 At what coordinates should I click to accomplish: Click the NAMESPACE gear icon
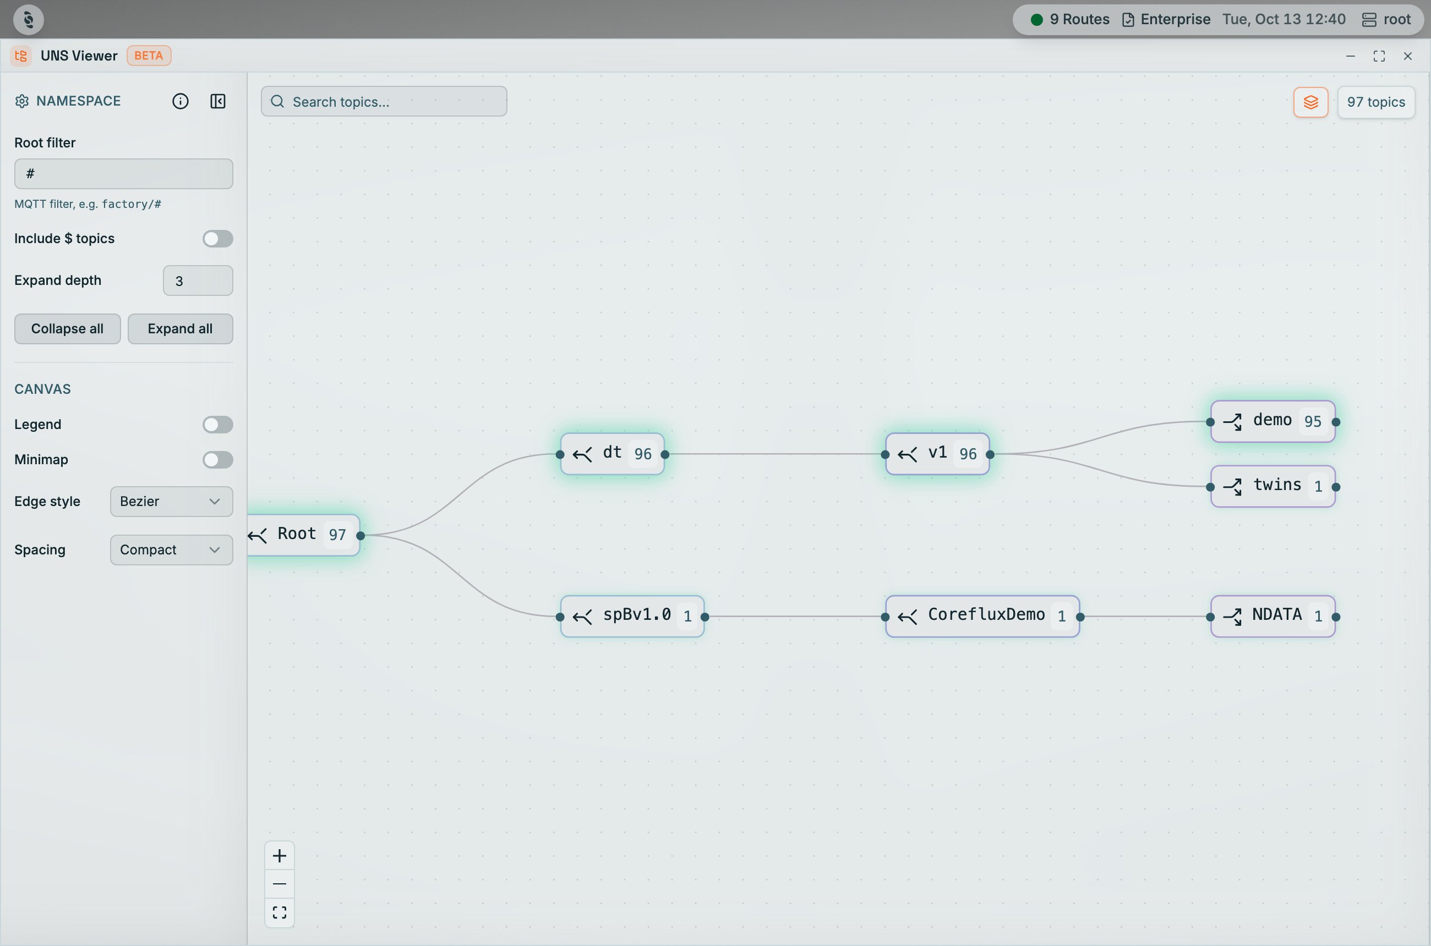pyautogui.click(x=21, y=101)
